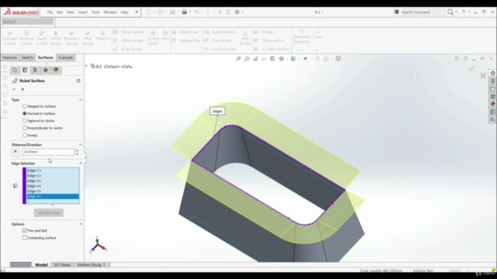Select Sweep type option
This screenshot has height=279, width=497.
24,136
